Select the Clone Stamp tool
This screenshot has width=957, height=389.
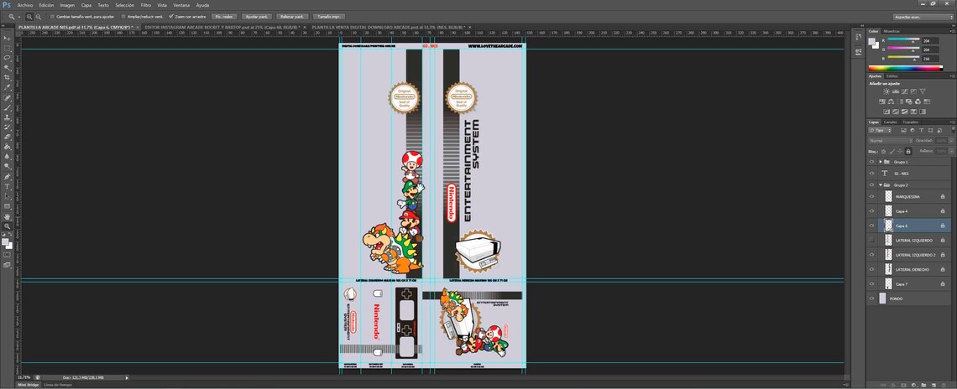pyautogui.click(x=8, y=117)
